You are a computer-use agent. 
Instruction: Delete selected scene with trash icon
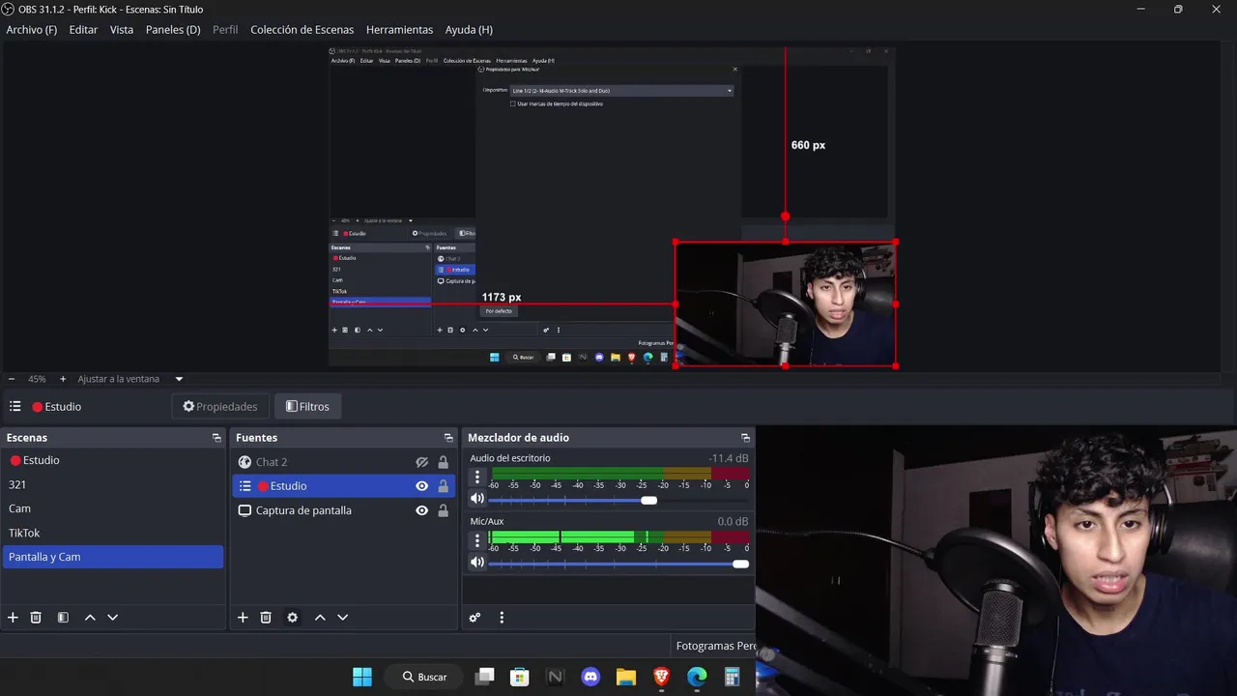click(x=36, y=618)
